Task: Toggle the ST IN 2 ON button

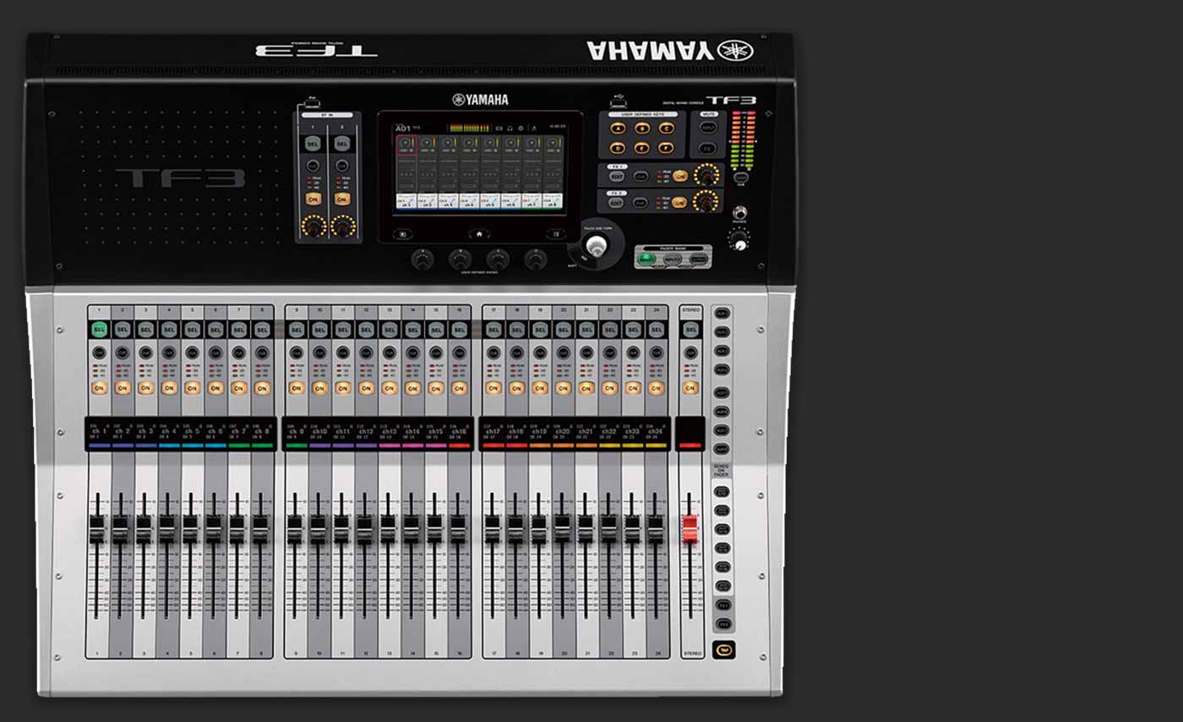Action: (x=341, y=199)
